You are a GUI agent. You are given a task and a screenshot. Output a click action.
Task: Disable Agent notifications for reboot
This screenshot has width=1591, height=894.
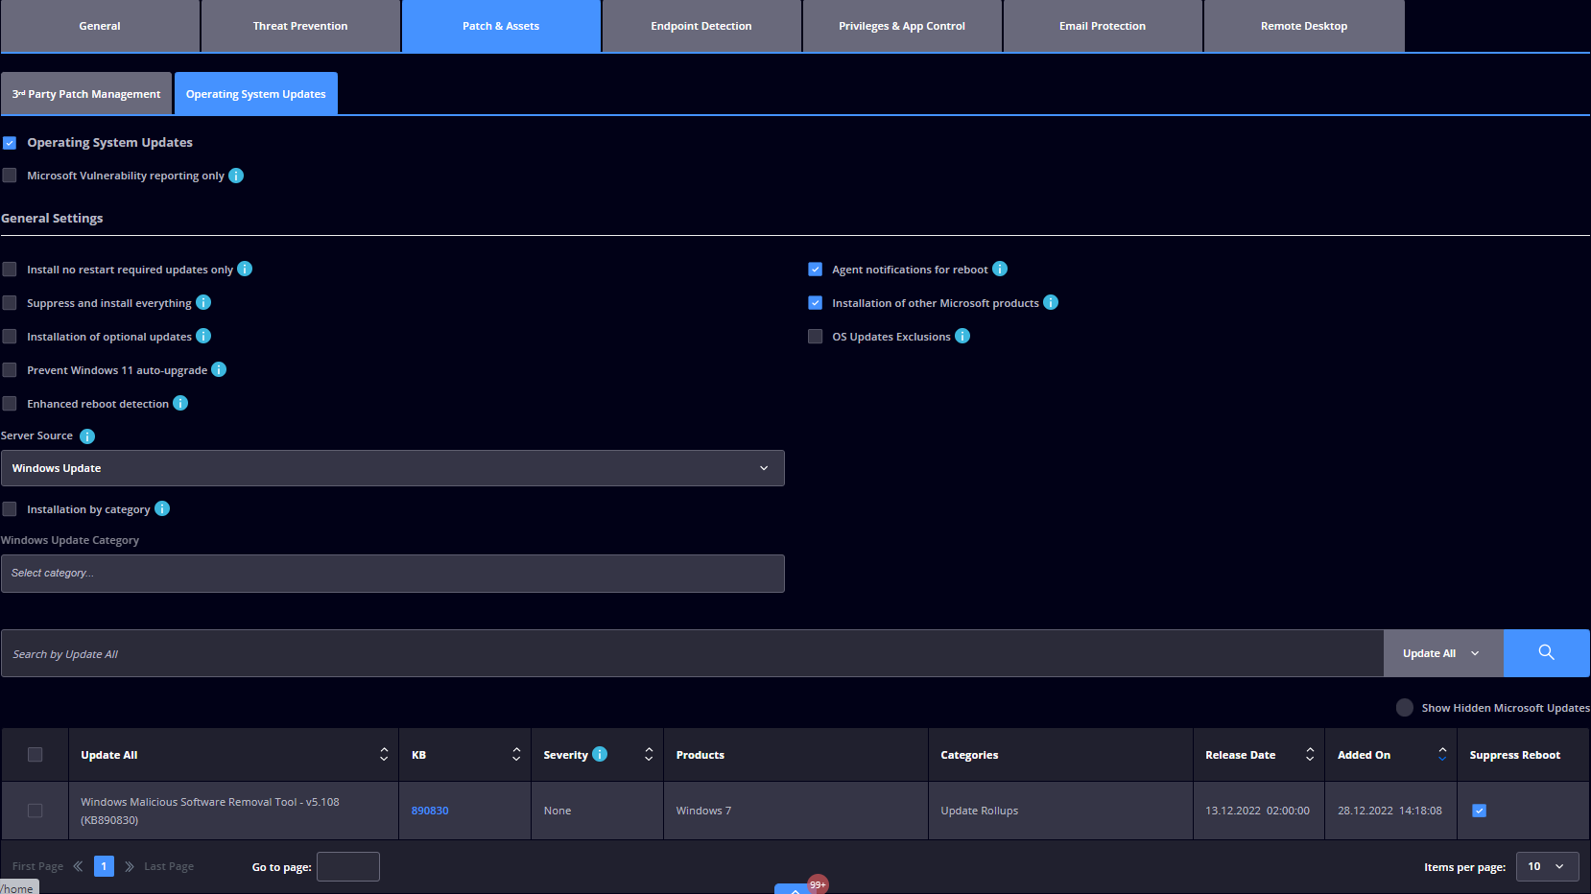(x=816, y=270)
